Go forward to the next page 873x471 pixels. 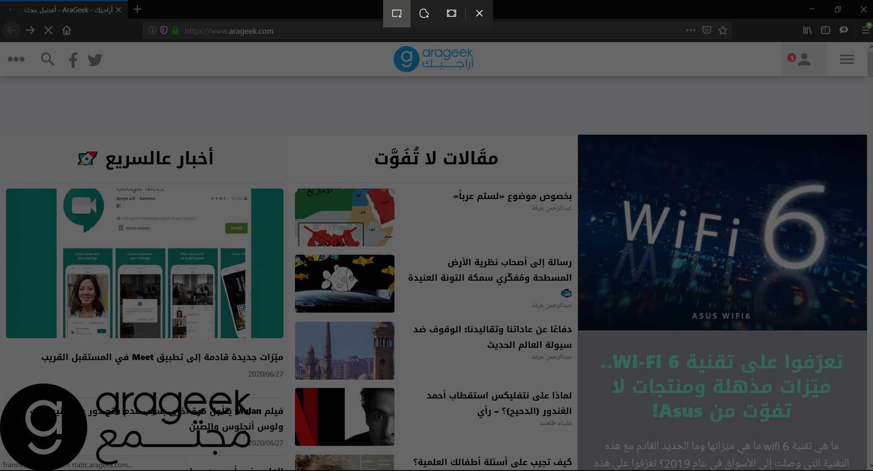pos(30,31)
